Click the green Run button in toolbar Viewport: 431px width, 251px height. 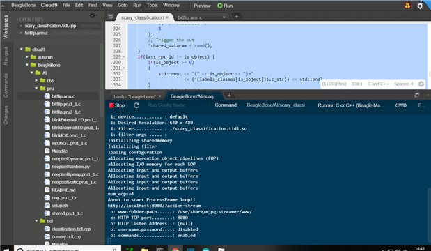(225, 6)
